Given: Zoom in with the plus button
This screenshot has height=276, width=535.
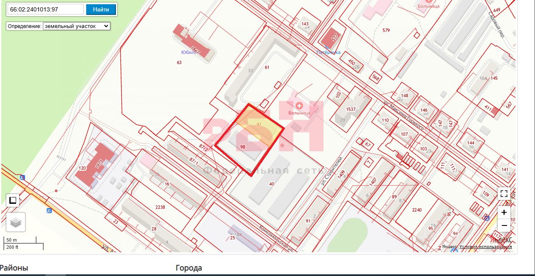Looking at the screenshot, I should click(504, 212).
